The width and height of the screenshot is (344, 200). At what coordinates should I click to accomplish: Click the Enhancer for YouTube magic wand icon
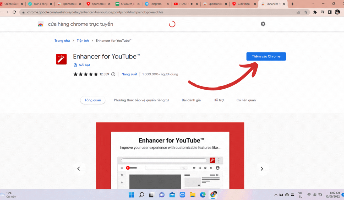click(x=61, y=59)
